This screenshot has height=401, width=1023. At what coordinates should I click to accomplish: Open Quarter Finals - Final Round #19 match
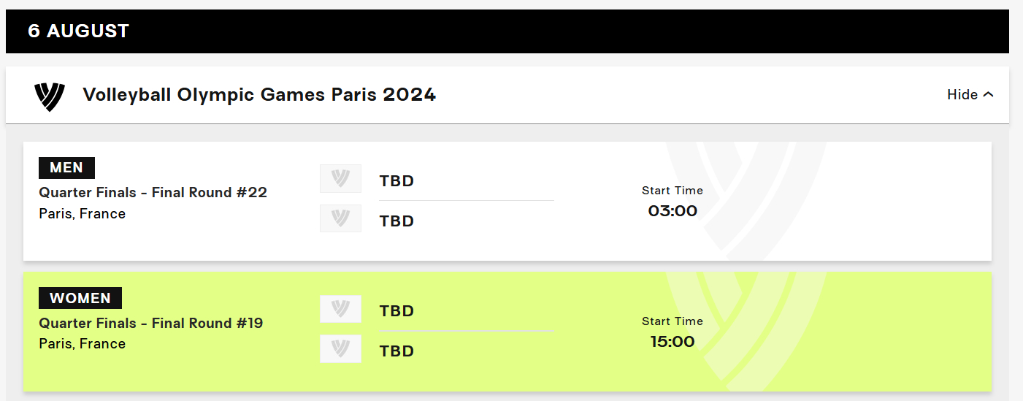151,323
